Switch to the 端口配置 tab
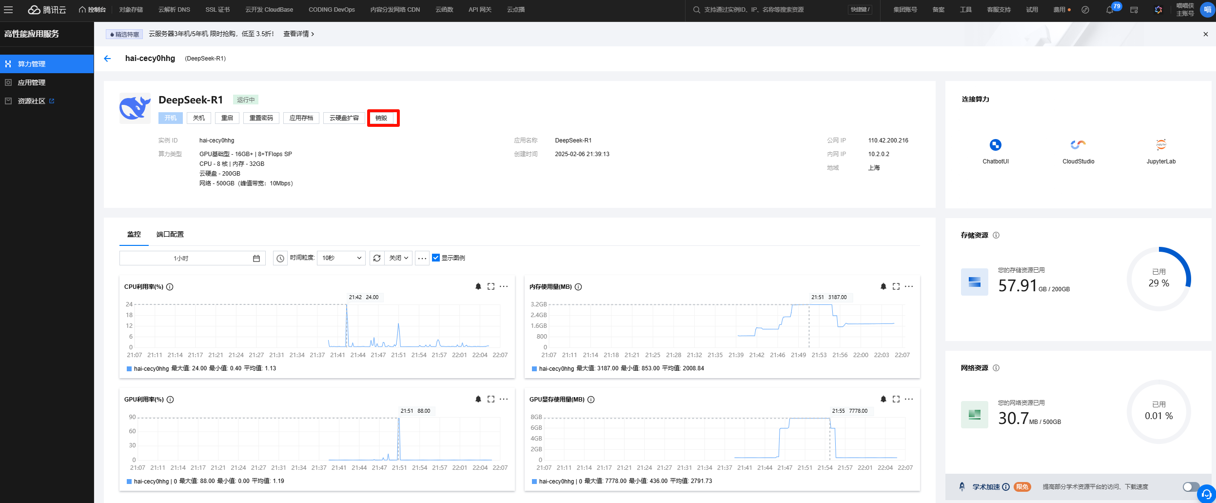The height and width of the screenshot is (503, 1216). click(x=170, y=234)
